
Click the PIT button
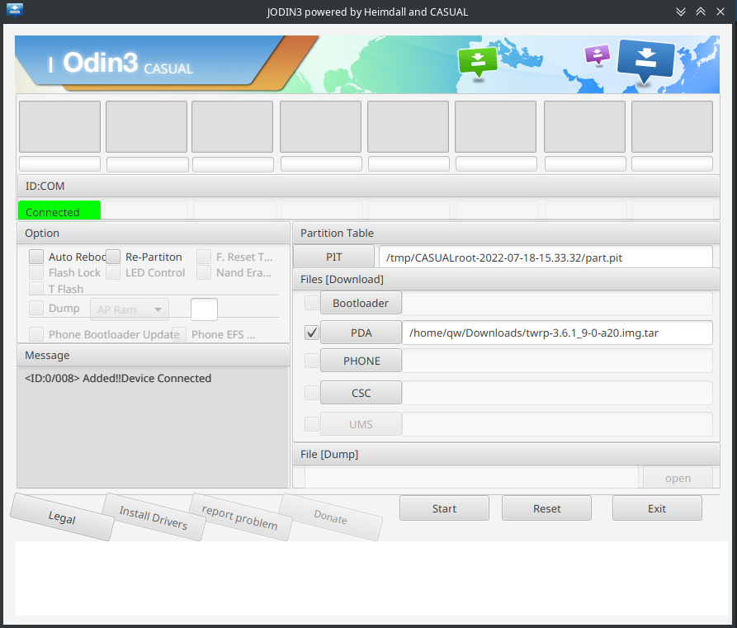(333, 257)
